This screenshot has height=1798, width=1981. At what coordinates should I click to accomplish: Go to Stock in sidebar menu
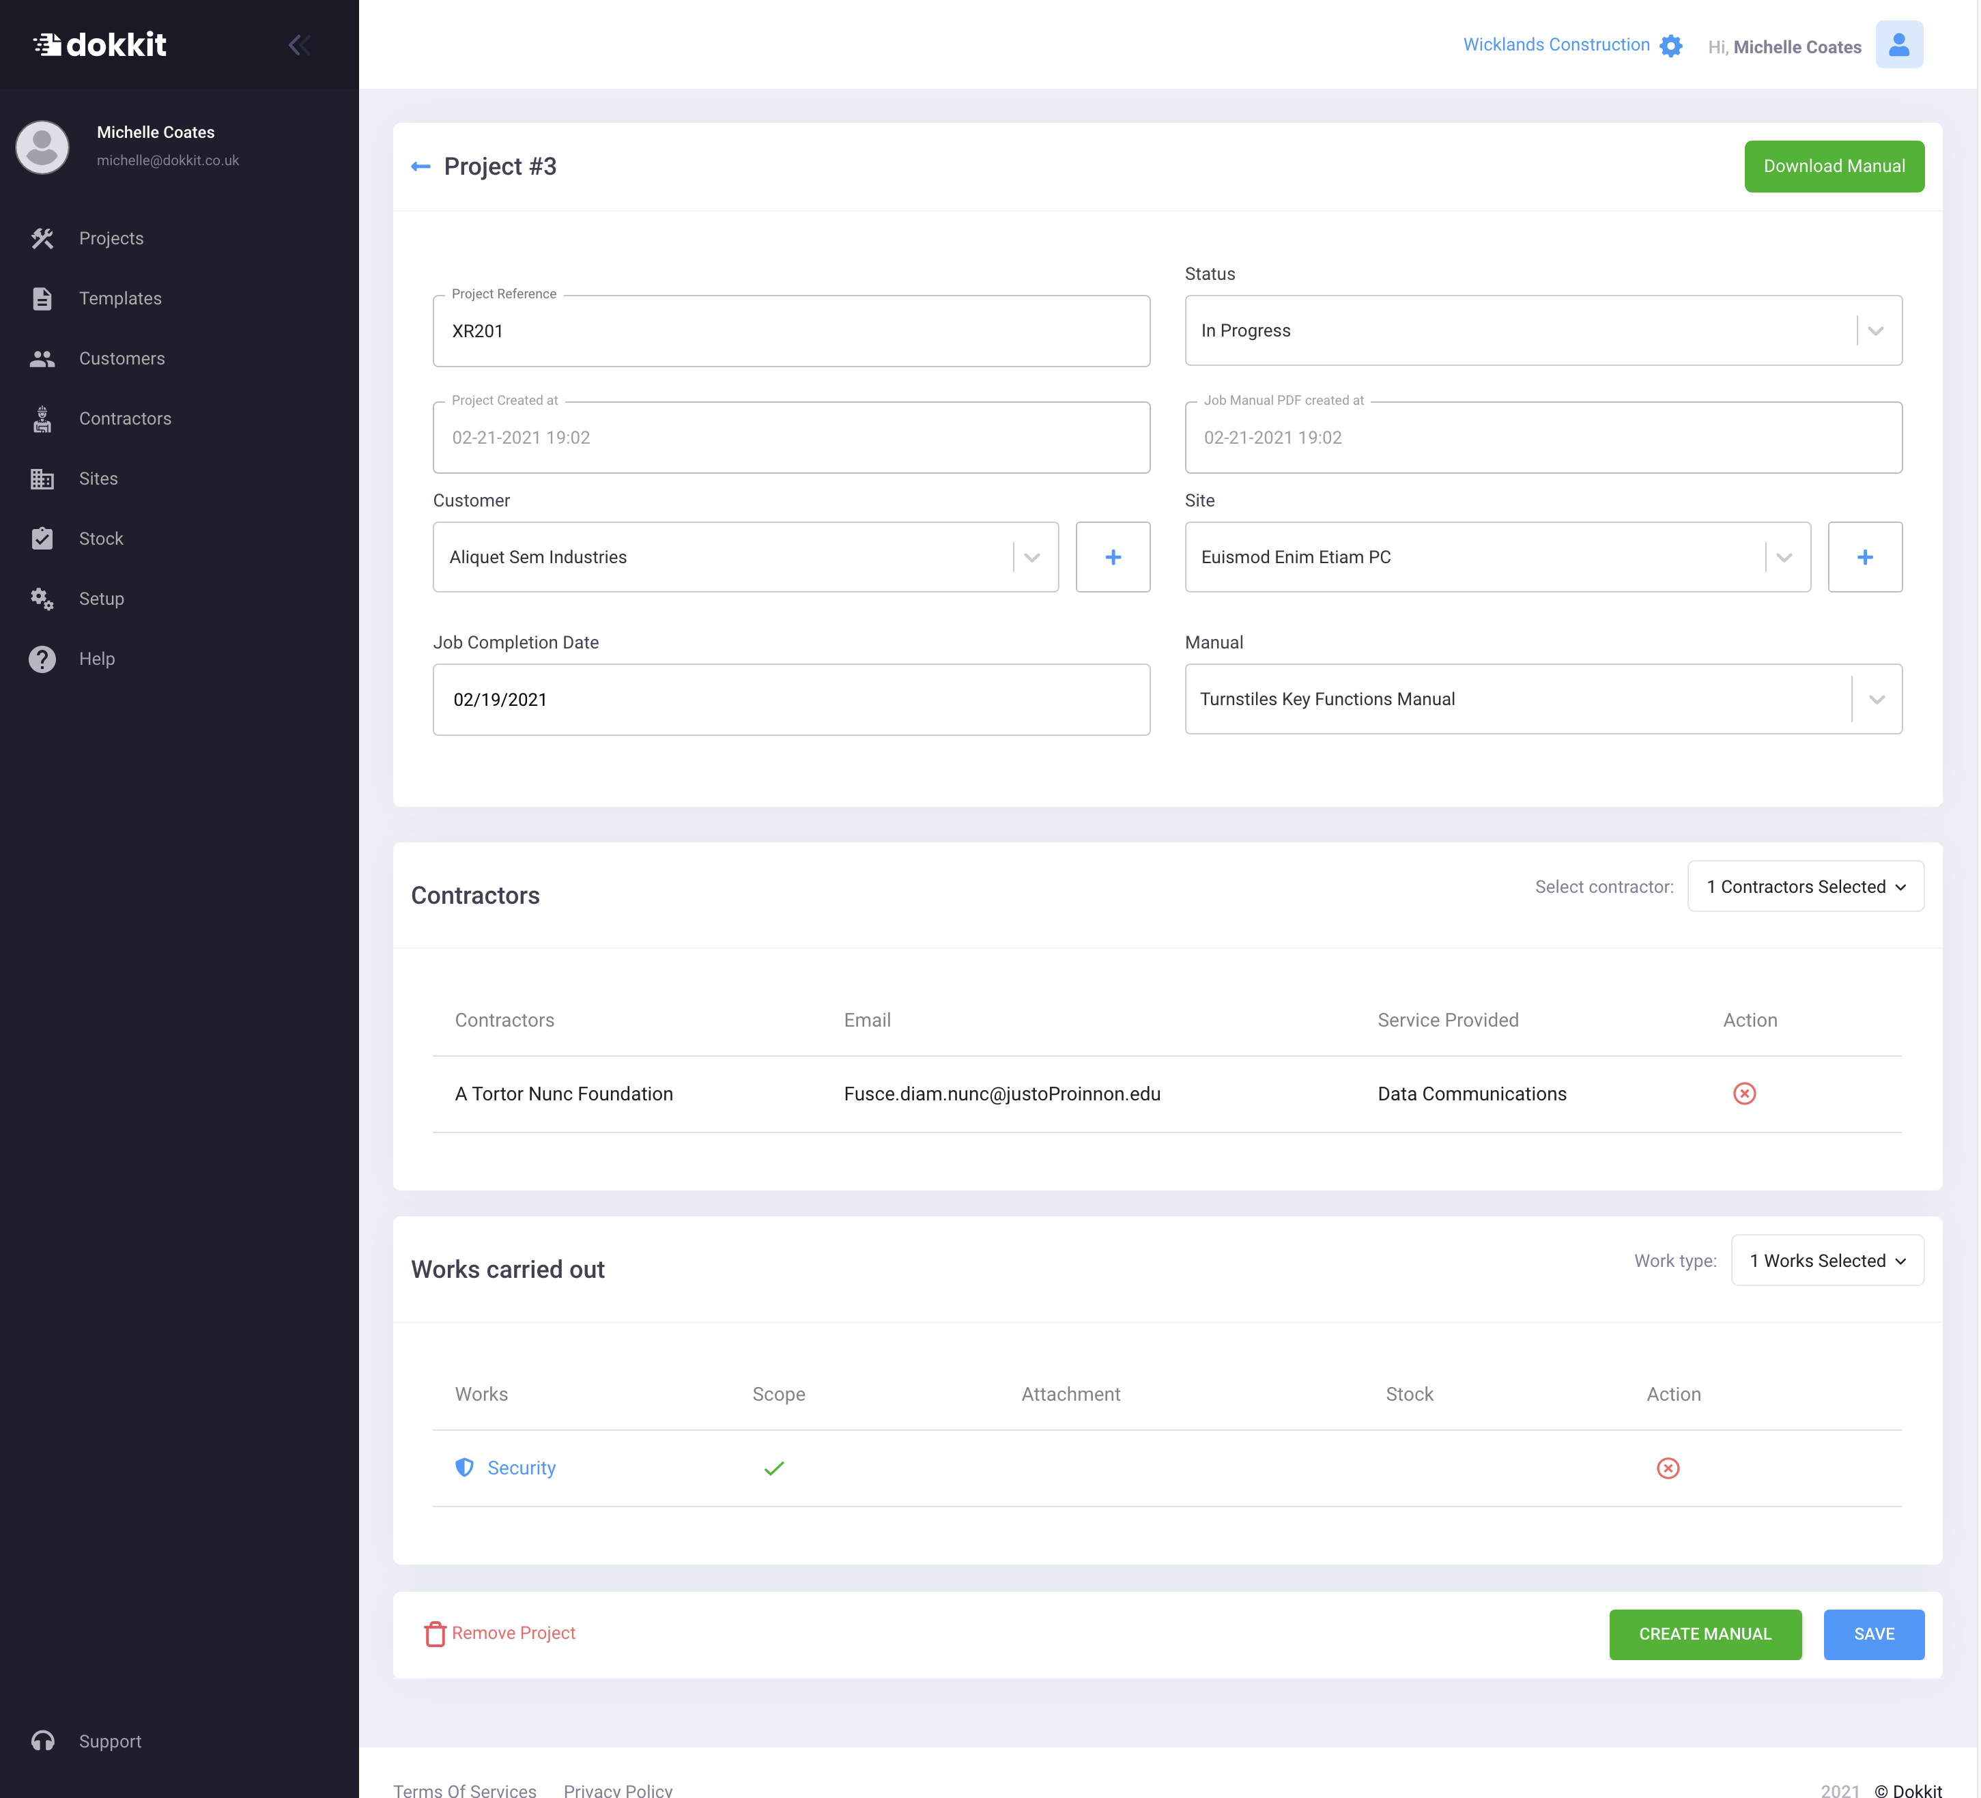click(101, 539)
